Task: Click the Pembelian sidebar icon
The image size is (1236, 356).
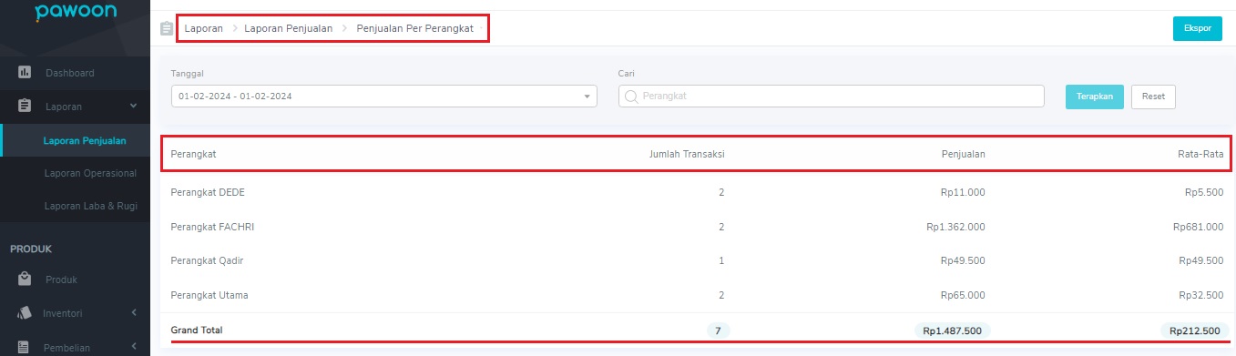Action: [x=25, y=347]
